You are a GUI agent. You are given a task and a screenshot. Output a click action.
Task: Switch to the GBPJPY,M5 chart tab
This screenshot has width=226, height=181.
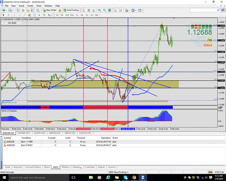coord(70,133)
